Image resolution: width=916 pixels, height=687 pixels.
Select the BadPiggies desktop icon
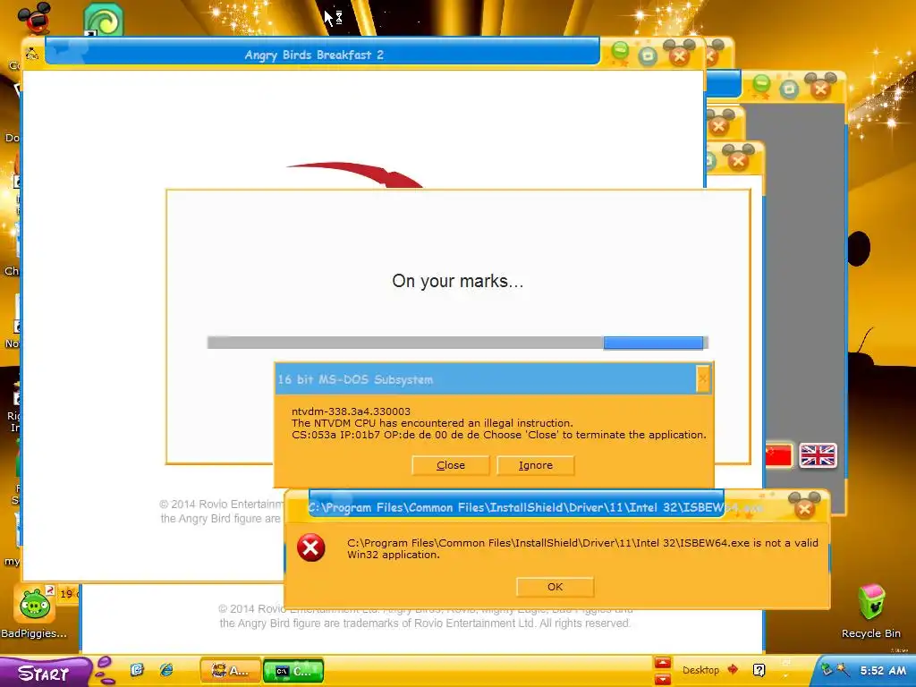click(34, 611)
